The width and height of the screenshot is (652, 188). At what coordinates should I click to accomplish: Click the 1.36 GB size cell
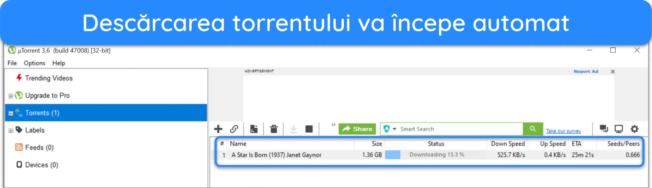(x=372, y=155)
